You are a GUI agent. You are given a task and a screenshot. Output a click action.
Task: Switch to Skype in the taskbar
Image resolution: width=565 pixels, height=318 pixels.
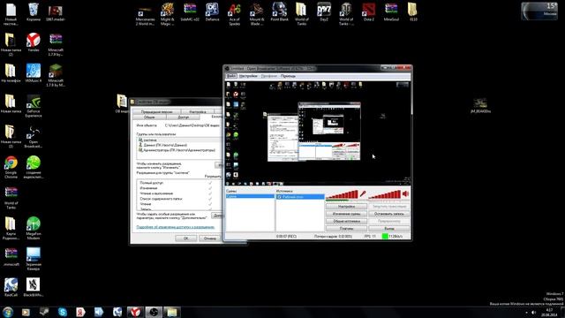[63, 312]
